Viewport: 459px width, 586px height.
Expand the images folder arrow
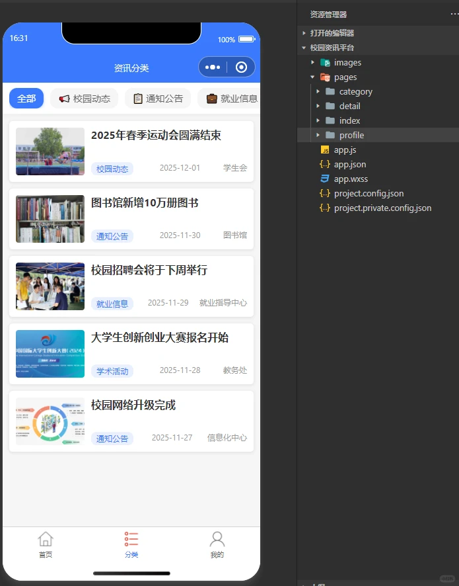click(313, 62)
